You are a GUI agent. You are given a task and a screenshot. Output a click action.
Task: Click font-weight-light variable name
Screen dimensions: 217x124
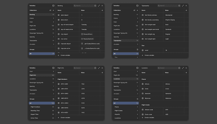tap(150, 39)
